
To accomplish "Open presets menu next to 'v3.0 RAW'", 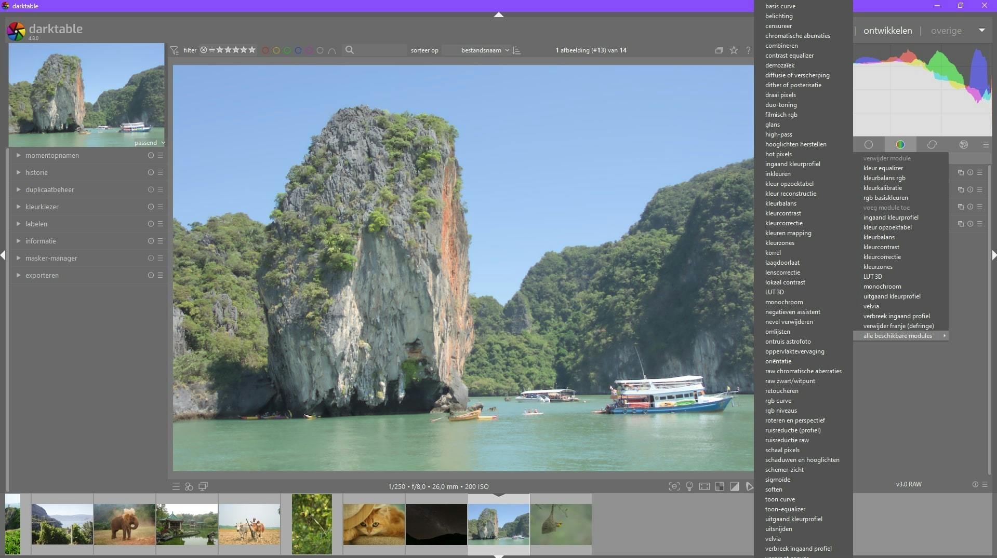I will point(985,484).
